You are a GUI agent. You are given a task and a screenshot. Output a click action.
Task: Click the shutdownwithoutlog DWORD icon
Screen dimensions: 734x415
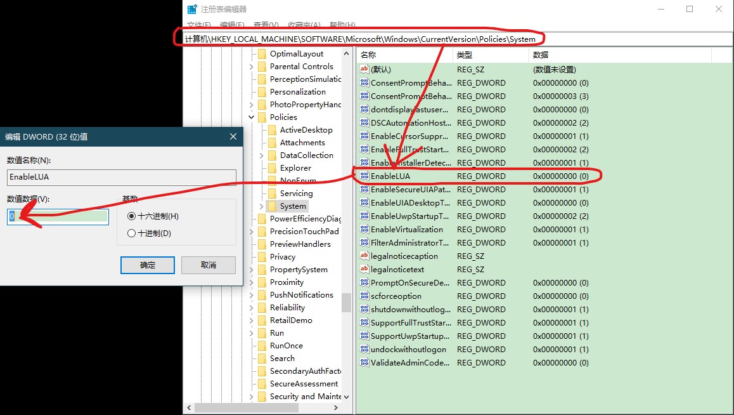pos(364,309)
